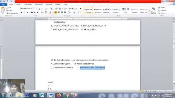Open Word Help
Viewport: 175px width, 98px height.
[x=174, y=4]
